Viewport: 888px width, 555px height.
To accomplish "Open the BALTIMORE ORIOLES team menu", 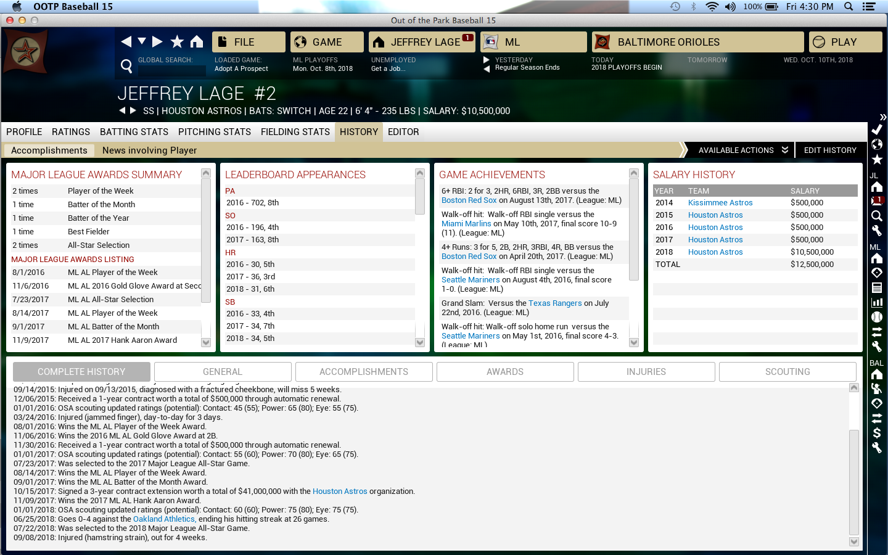I will point(697,42).
